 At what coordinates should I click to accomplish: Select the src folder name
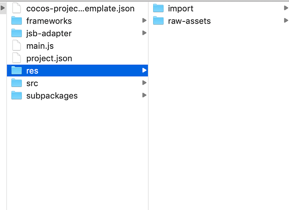[x=32, y=83]
